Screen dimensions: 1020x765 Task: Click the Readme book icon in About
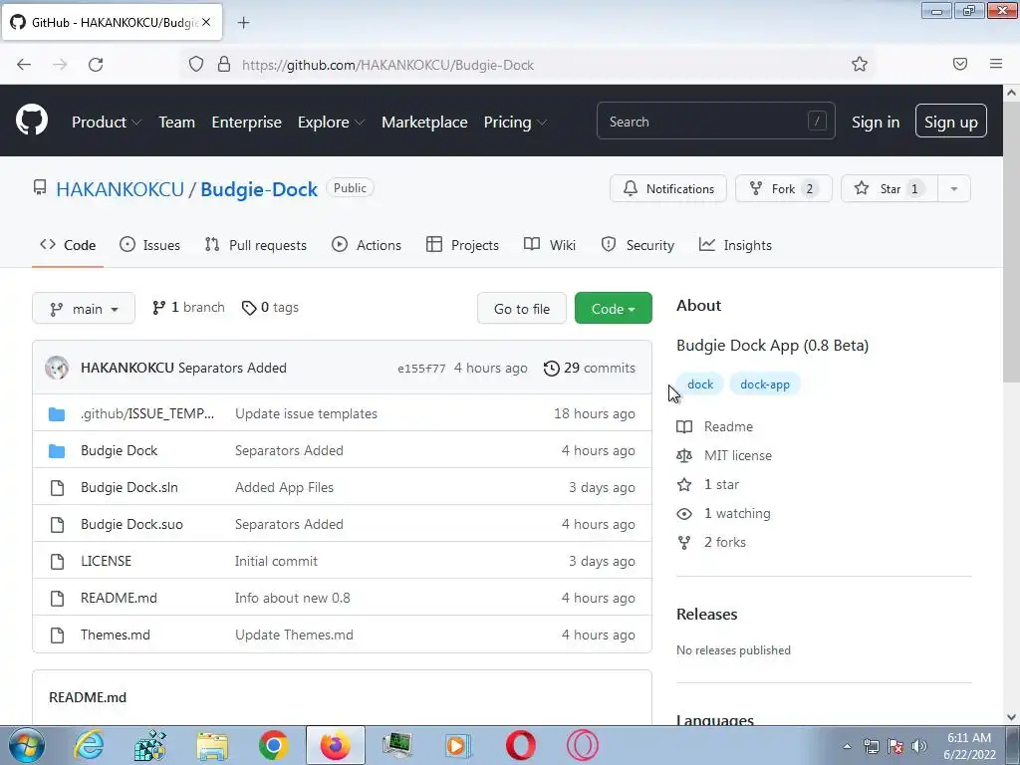point(684,426)
